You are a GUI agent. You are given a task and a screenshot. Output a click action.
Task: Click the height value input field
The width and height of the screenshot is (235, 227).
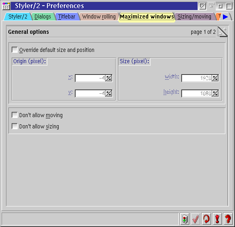click(196, 93)
